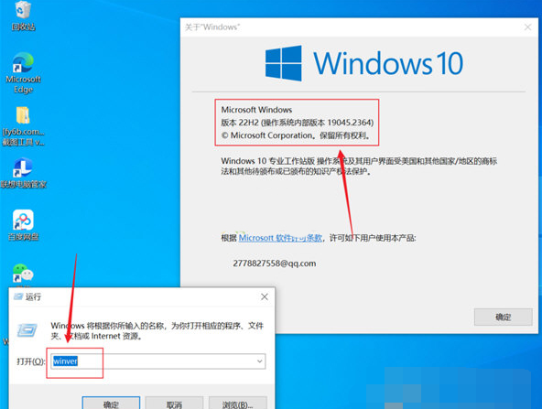
Task: Click the 2778827558@qq.com licensed user text
Action: (x=275, y=264)
